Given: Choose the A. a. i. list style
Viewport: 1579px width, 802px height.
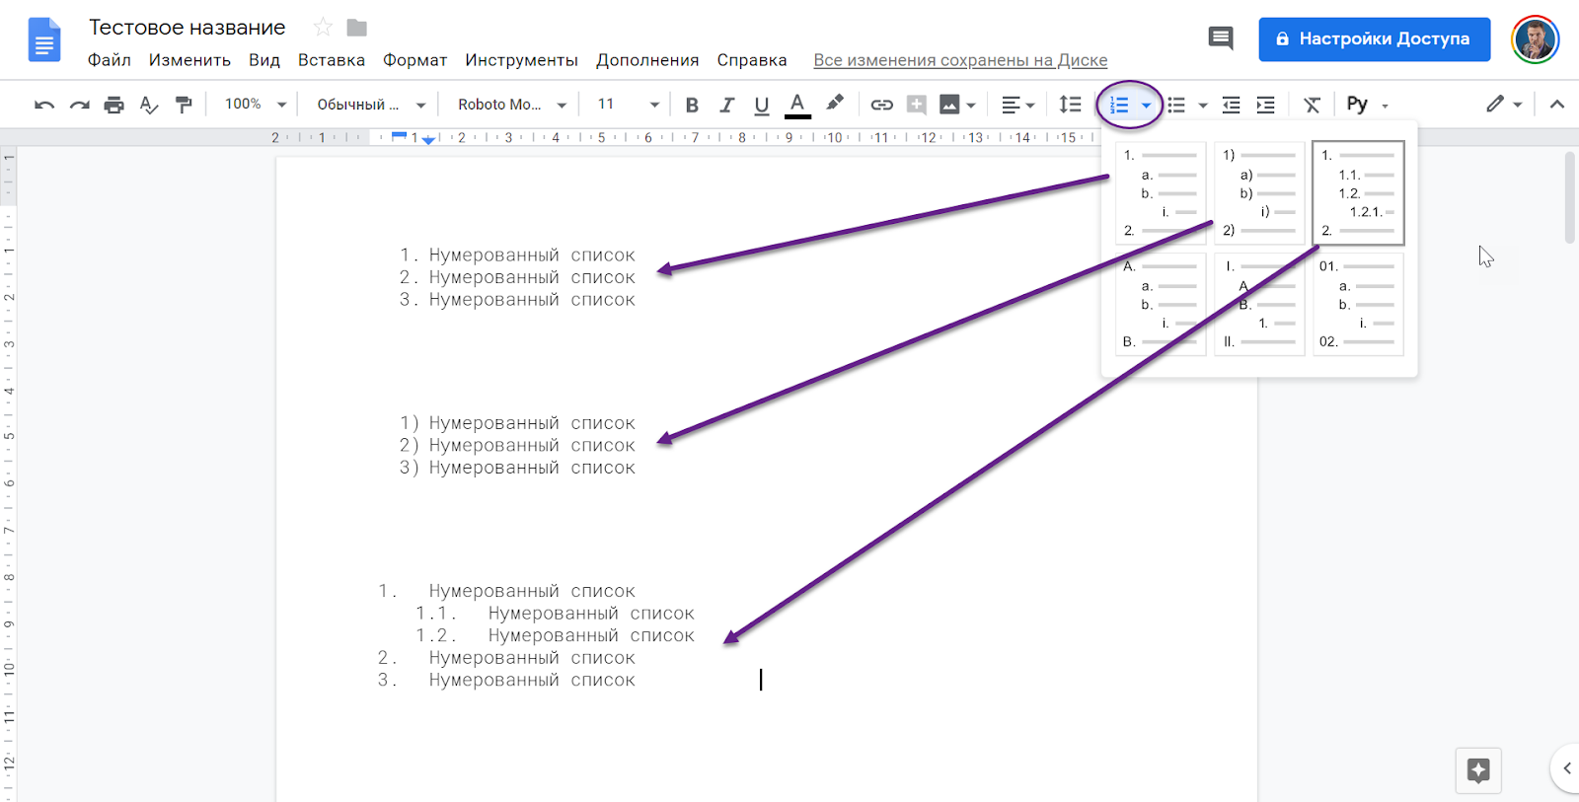Looking at the screenshot, I should point(1161,304).
